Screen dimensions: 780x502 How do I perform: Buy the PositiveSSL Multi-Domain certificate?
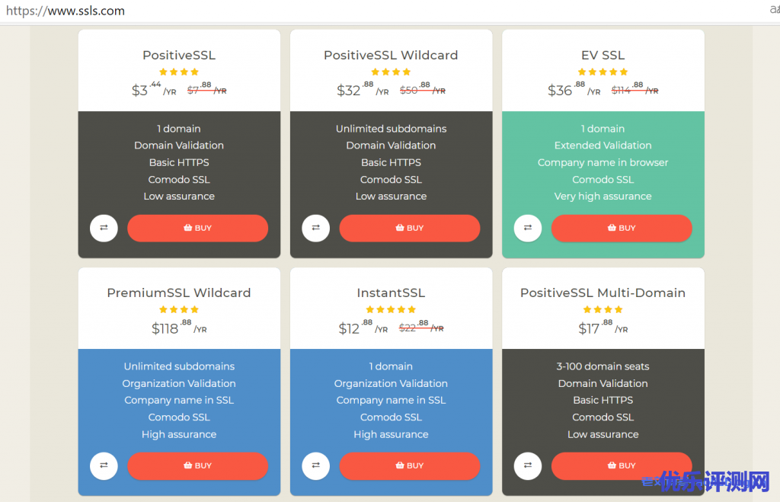pyautogui.click(x=622, y=465)
